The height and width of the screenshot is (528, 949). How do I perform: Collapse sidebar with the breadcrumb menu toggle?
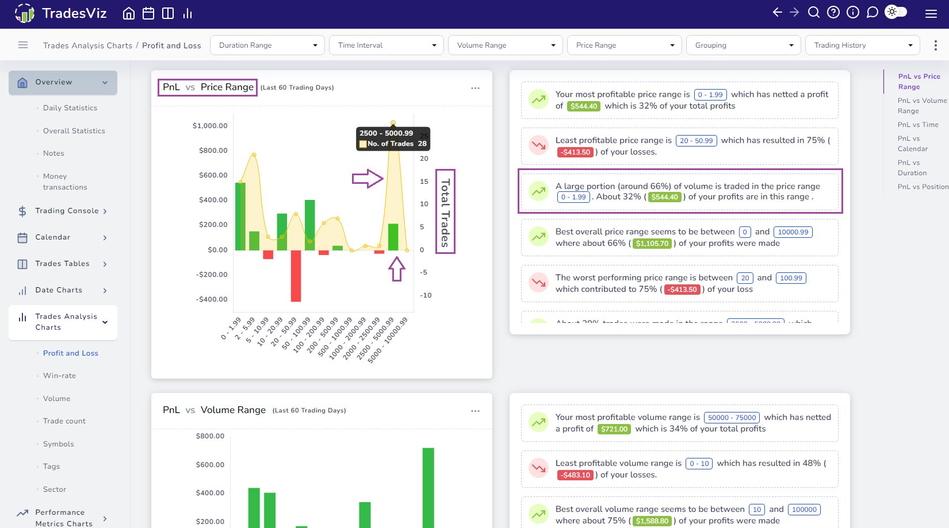coord(23,45)
